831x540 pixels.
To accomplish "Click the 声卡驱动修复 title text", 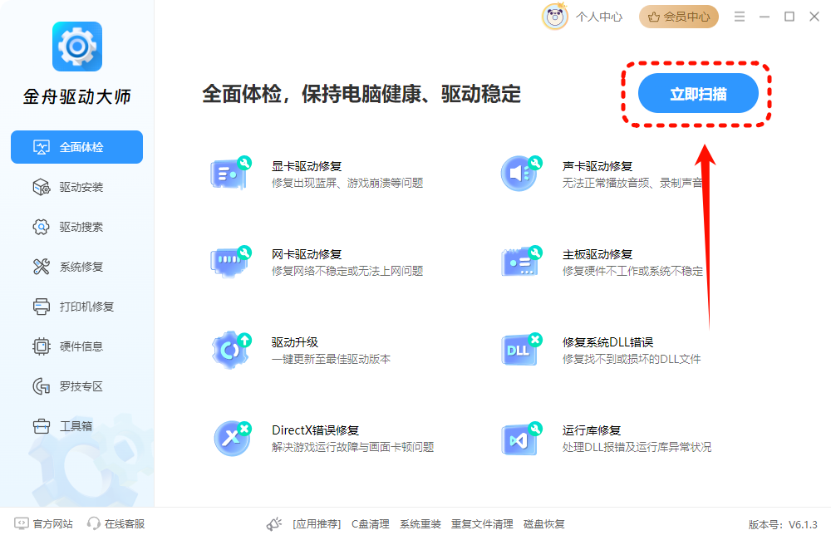I will (x=597, y=166).
